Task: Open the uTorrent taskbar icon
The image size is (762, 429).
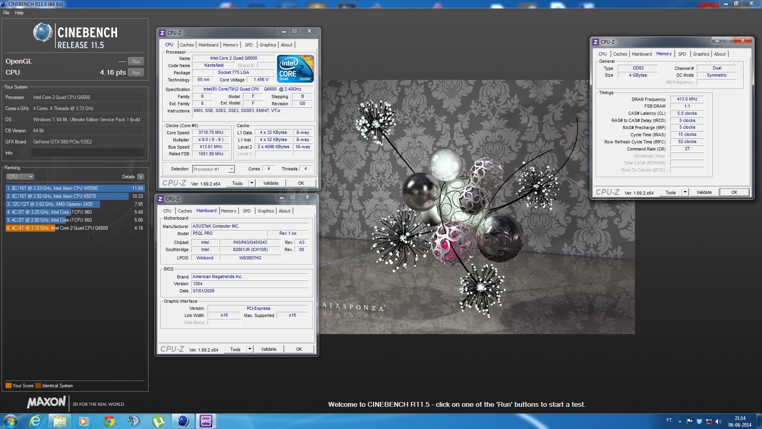Action: coord(158,421)
